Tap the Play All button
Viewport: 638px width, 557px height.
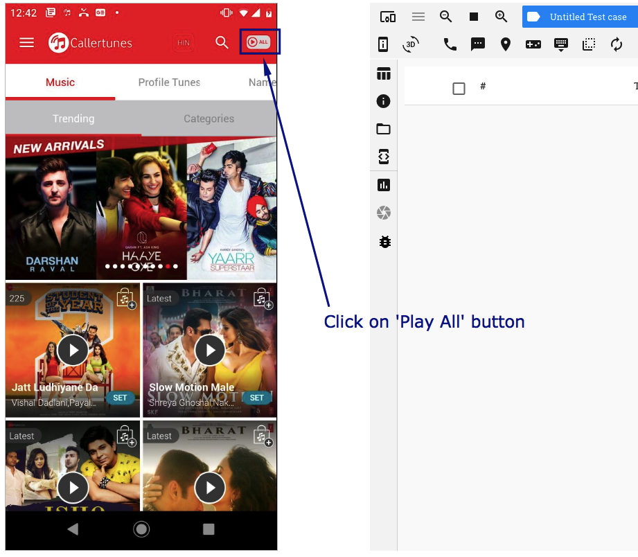click(258, 42)
